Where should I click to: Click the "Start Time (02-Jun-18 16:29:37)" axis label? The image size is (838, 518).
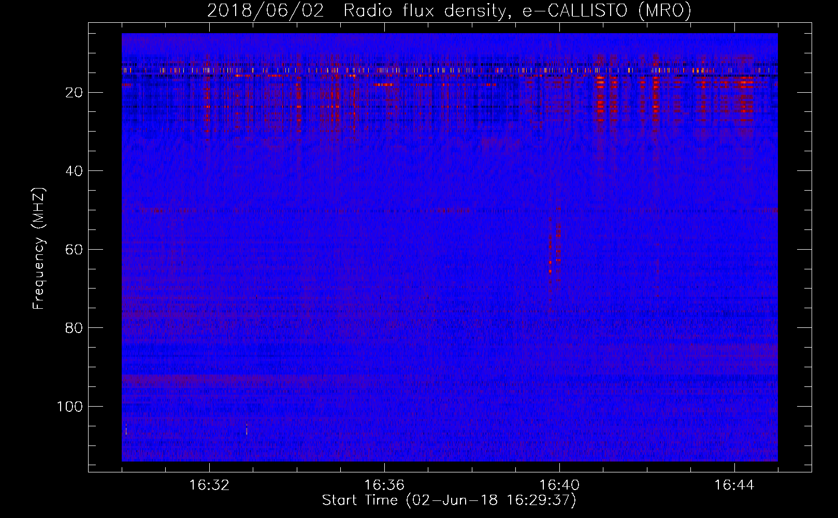coord(449,500)
